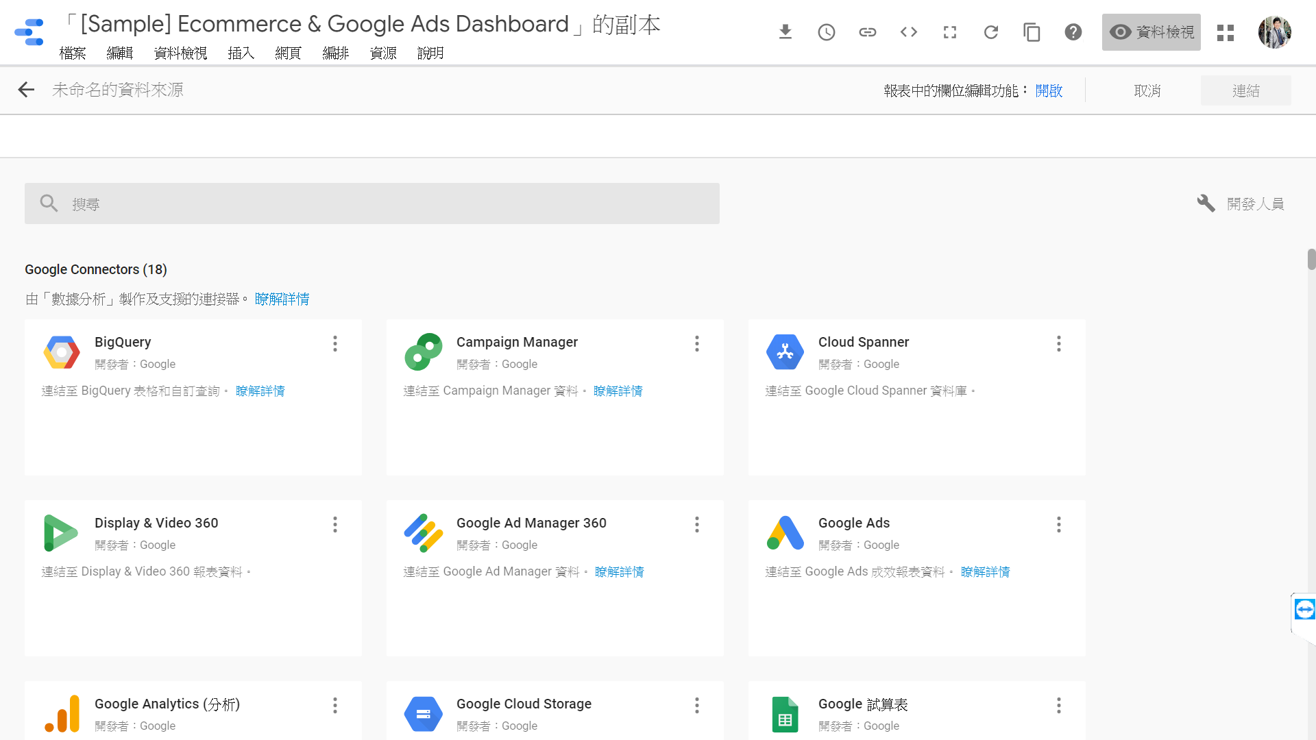
Task: Click Campaign Manager 瞭解詳情 link
Action: tap(618, 391)
